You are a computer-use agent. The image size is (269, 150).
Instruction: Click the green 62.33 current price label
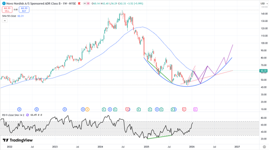263,71
